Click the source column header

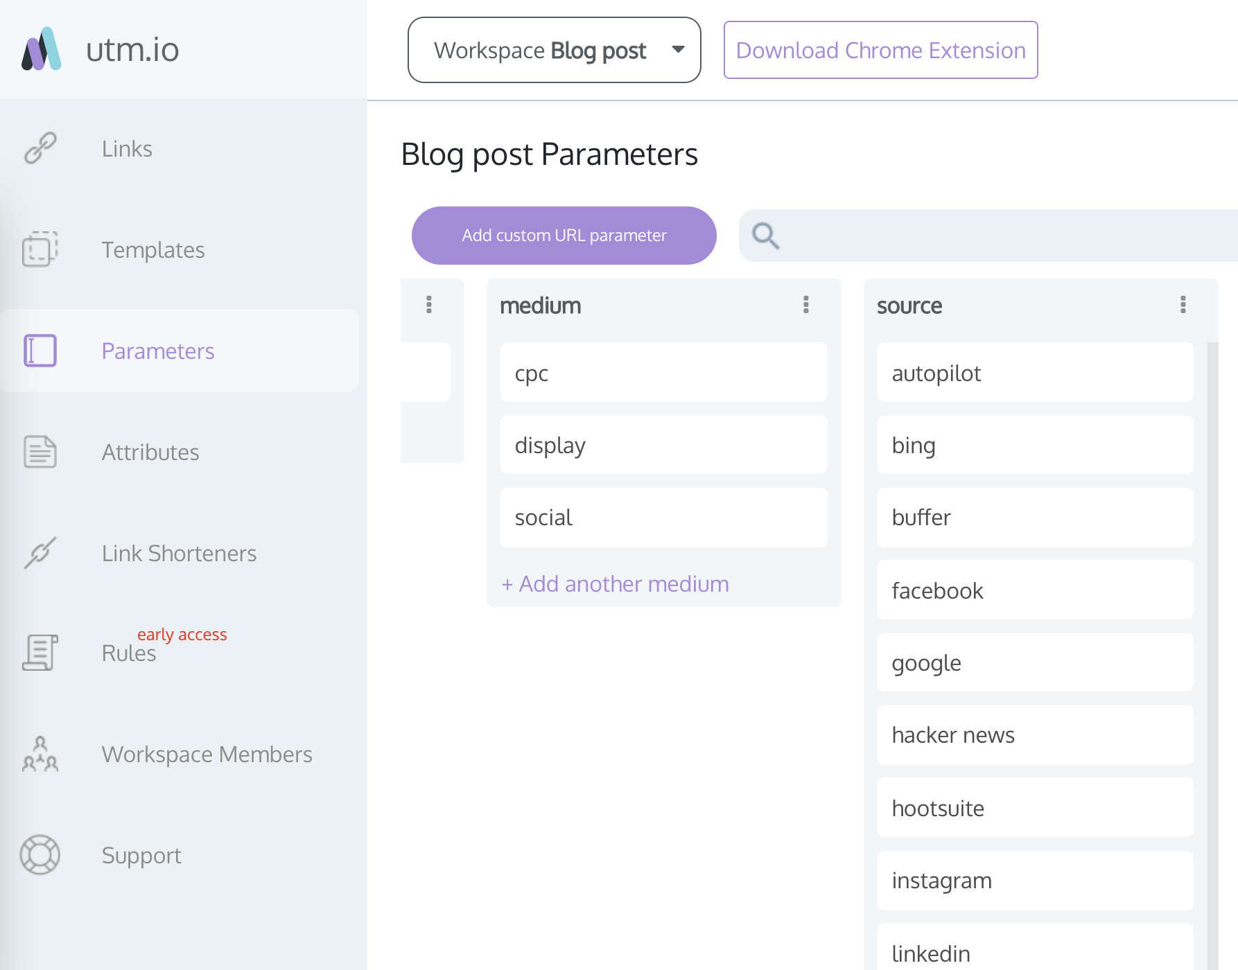909,306
